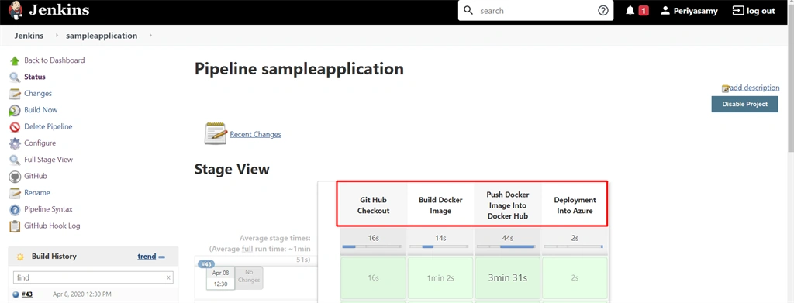This screenshot has width=794, height=303.
Task: Click the Jenkins butler logo icon
Action: tap(16, 11)
